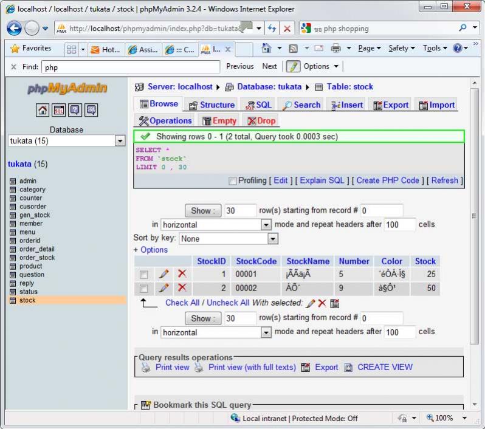Stop page loading with red X

(287, 29)
